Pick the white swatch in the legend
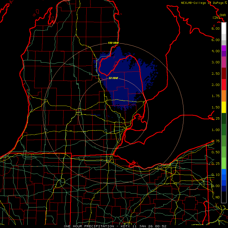Viewport: 228px width, 228px height. pos(224,28)
